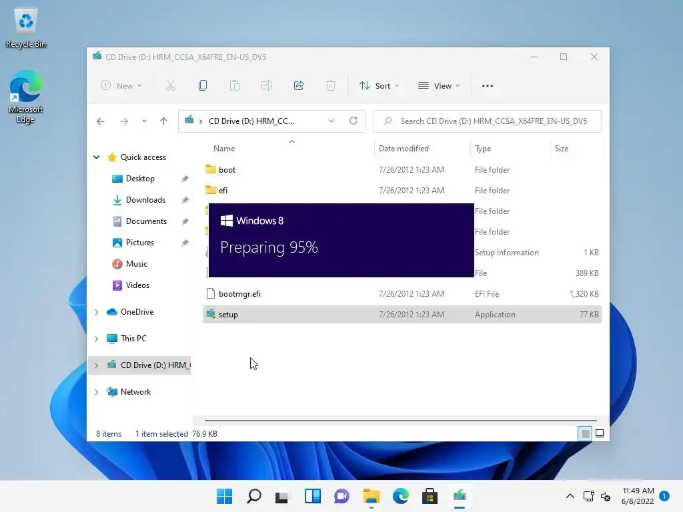Click the Share icon in toolbar
Screen dimensions: 683x512
coord(299,86)
